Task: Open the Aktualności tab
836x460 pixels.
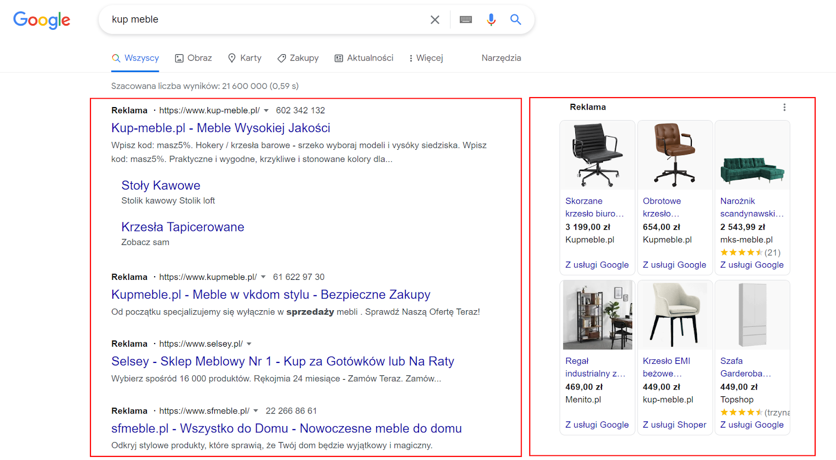Action: click(x=364, y=58)
